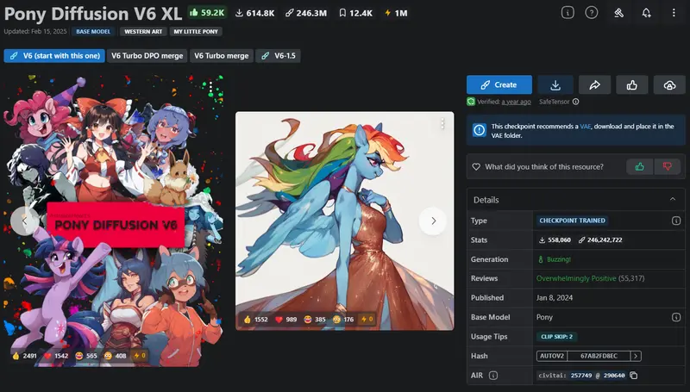The width and height of the screenshot is (690, 392).
Task: Click heart reaction 989 on Rainbow Dash image
Action: coord(286,320)
